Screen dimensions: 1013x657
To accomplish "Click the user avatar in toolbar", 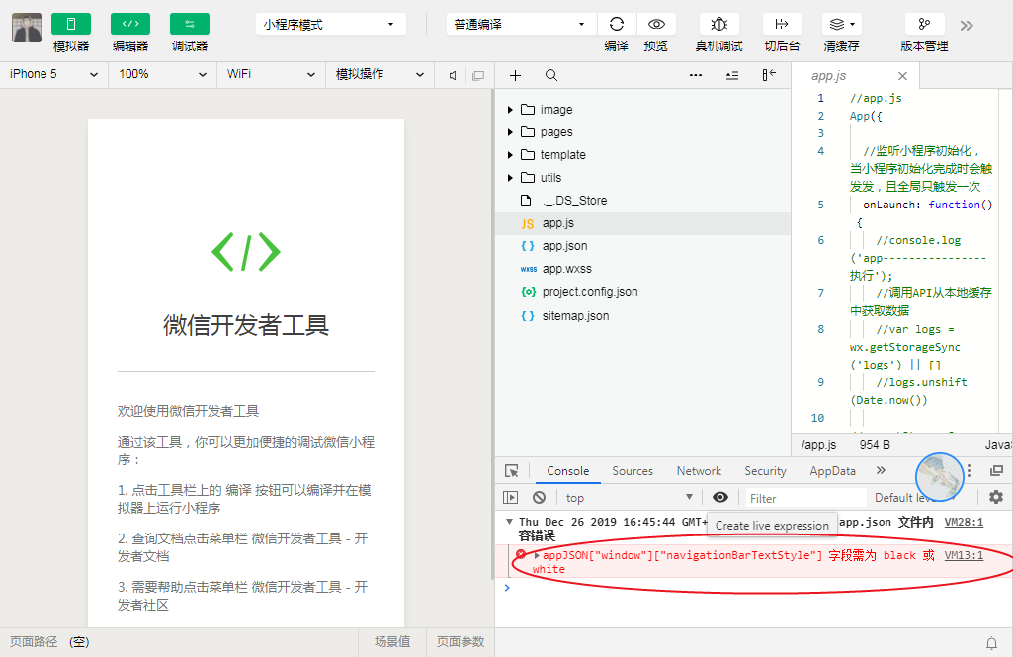I will pyautogui.click(x=27, y=28).
